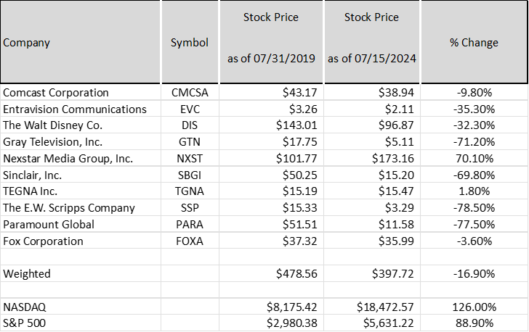The height and width of the screenshot is (332, 529).
Task: Select last row cell under 07/31/2019 price
Action: (x=271, y=323)
